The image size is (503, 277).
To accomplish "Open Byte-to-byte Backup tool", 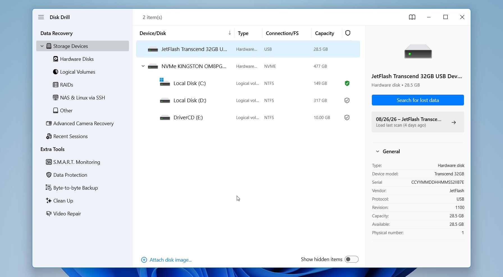I will point(76,188).
